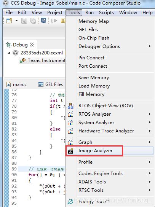Open the Run menu

(x=89, y=13)
